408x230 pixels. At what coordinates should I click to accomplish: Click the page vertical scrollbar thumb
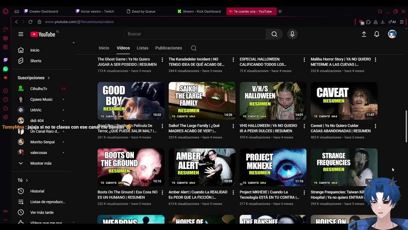coord(406,126)
